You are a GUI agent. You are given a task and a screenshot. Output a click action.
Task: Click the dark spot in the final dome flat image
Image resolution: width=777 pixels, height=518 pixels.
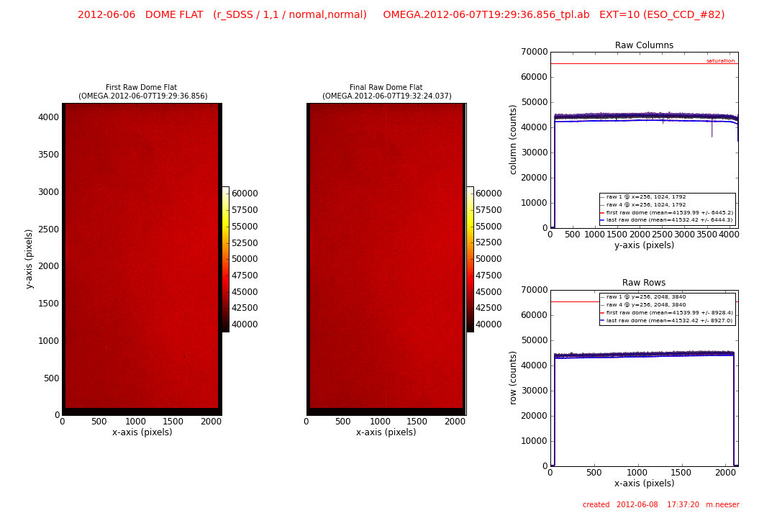tap(442, 187)
